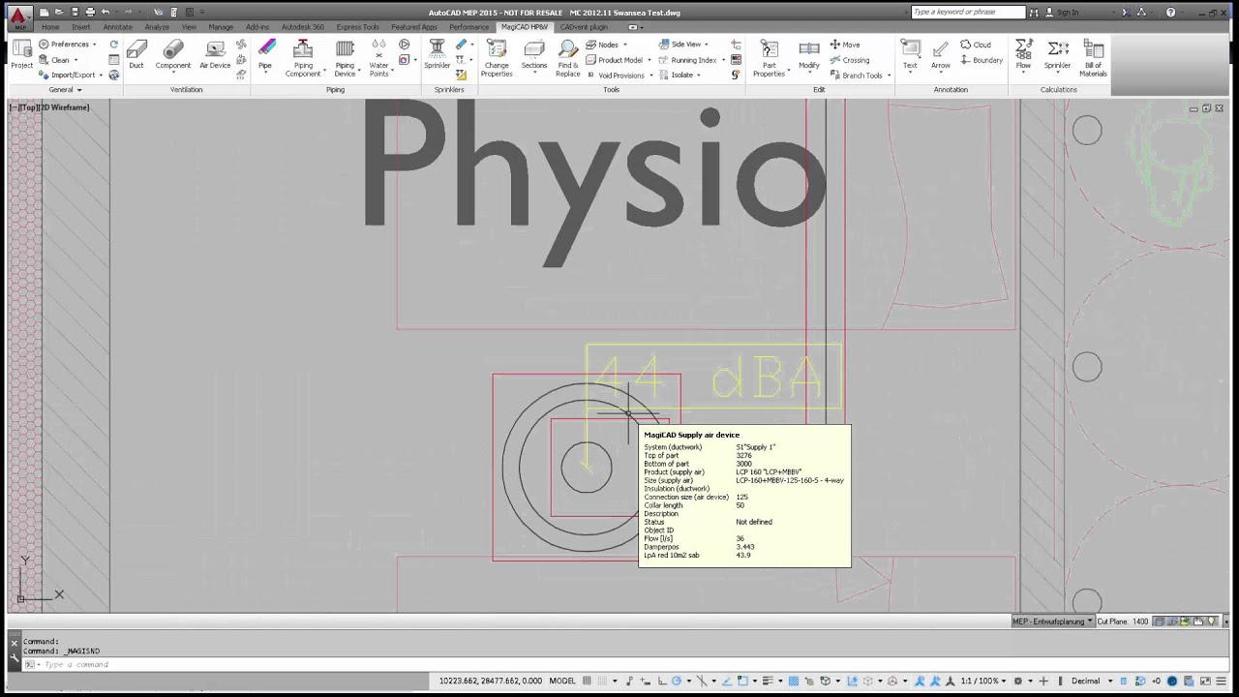The width and height of the screenshot is (1239, 697).
Task: Click the Air Device tool
Action: coord(215,55)
